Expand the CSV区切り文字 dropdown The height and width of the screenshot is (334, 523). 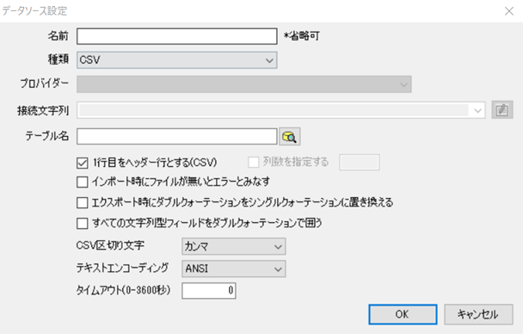pos(233,246)
